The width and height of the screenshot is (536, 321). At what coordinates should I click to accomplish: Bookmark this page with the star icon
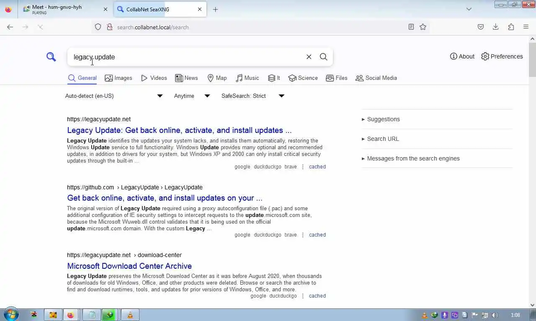423,27
